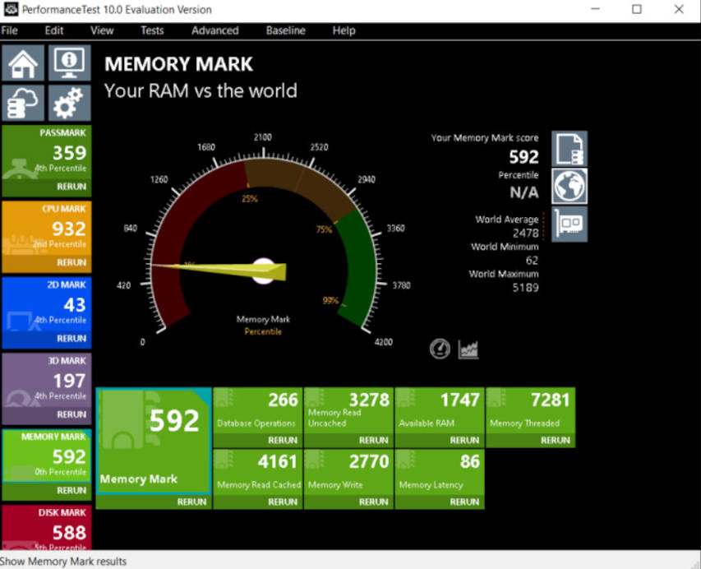Rerun the 3D Mark test
701x569 pixels.
pos(71,414)
